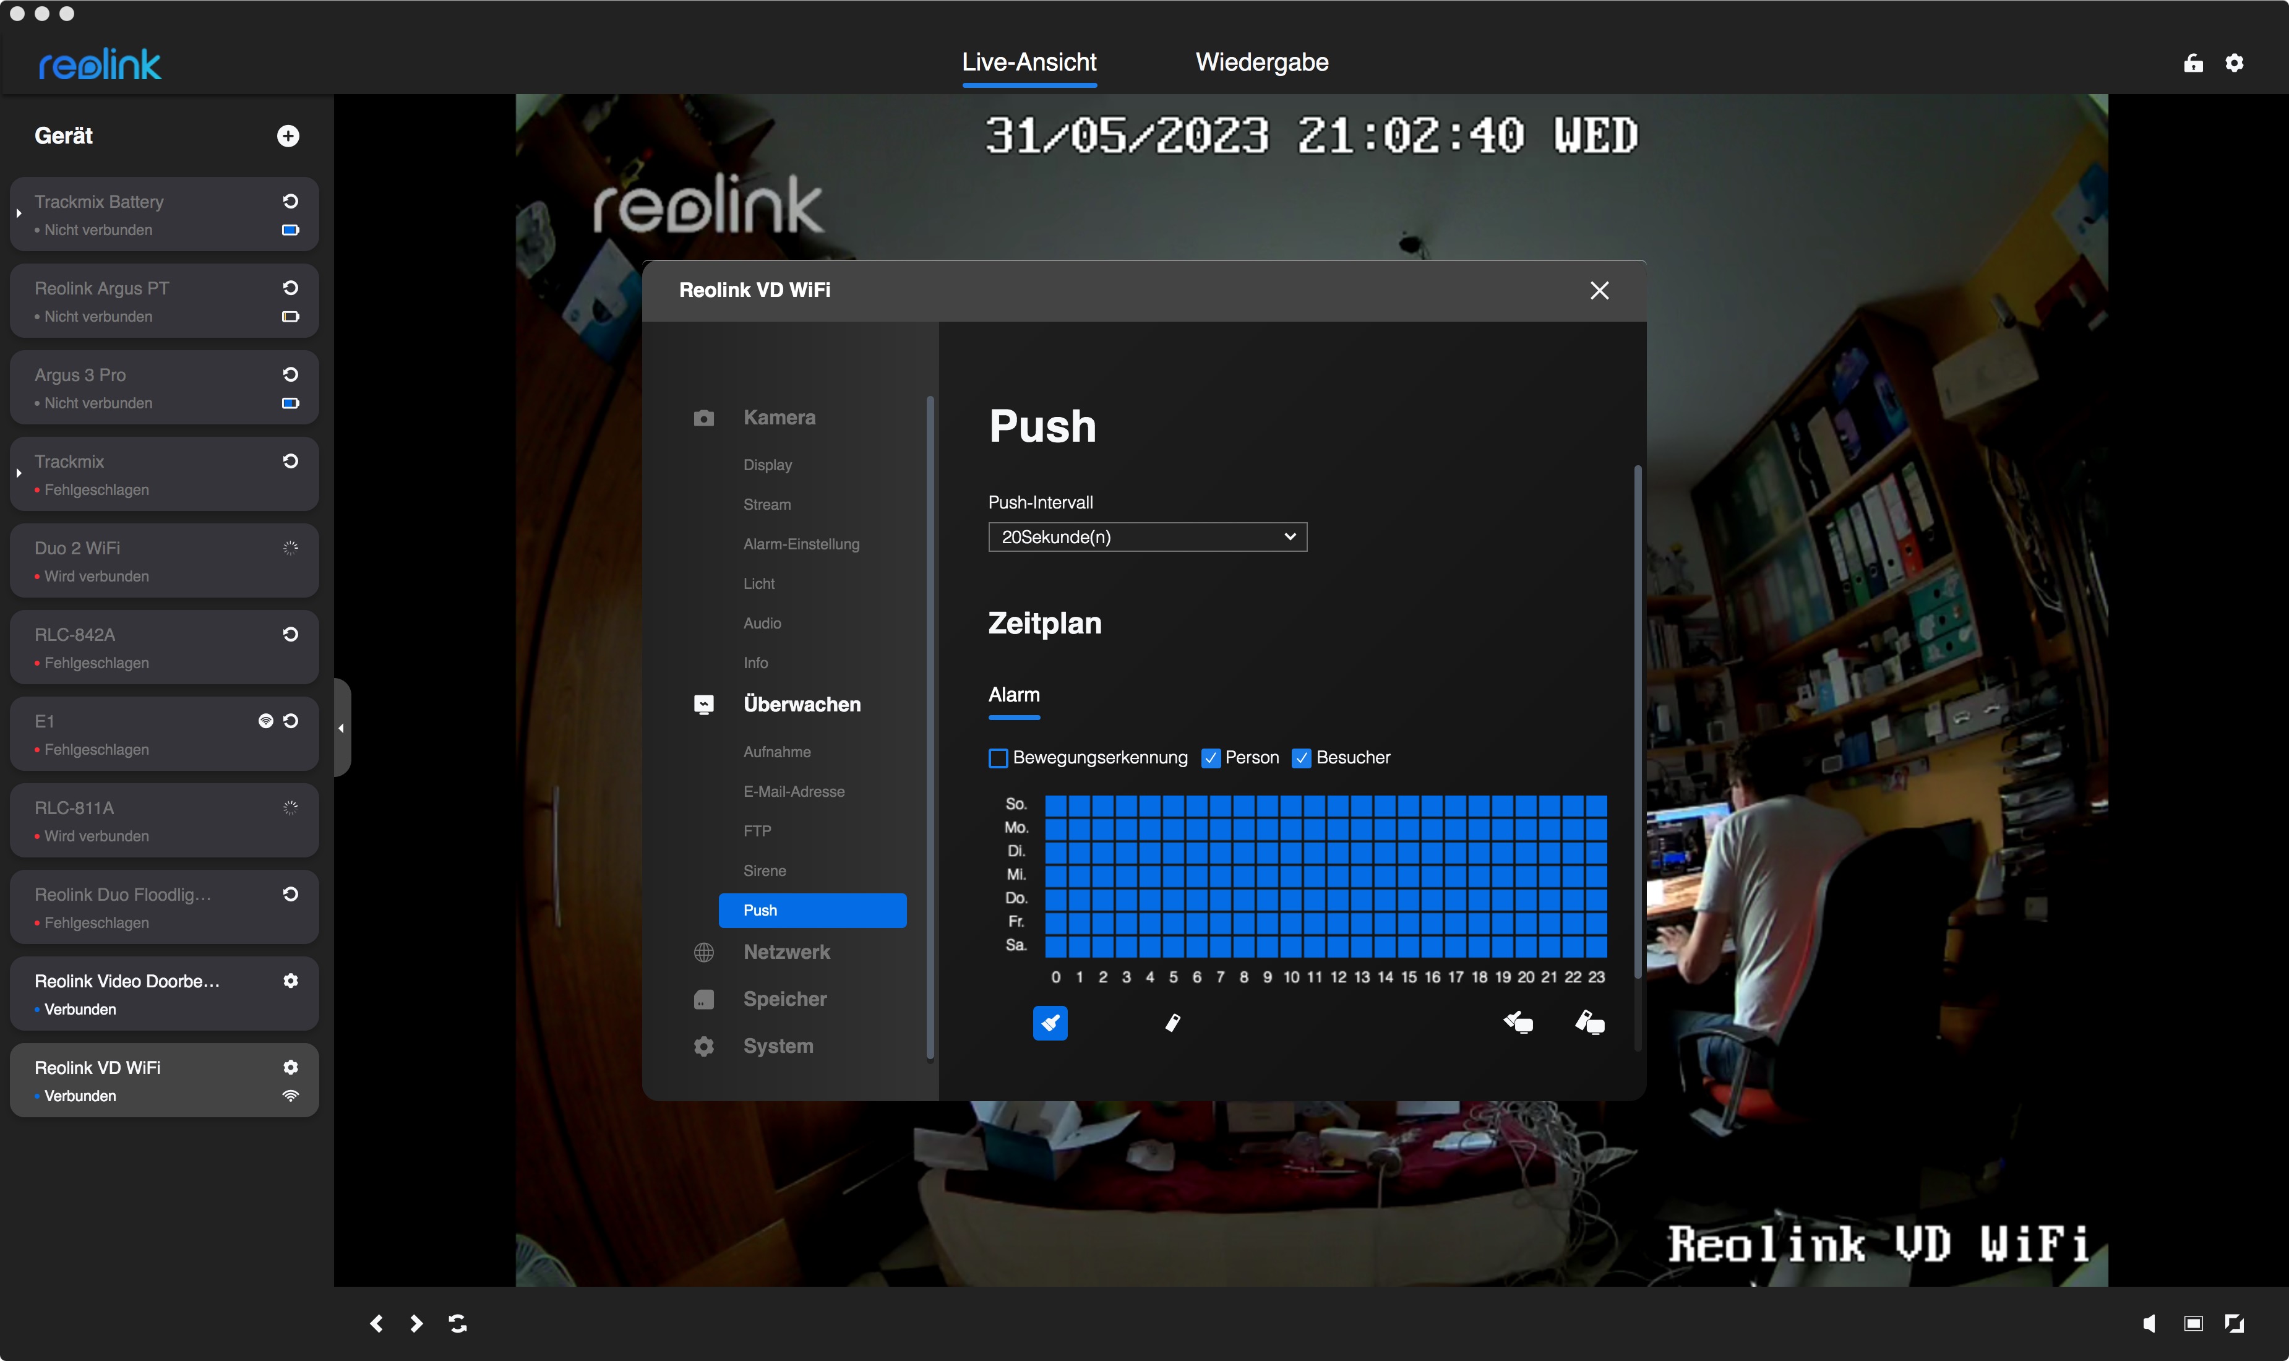This screenshot has width=2289, height=1361.
Task: Click the lock icon in top bar
Action: (2192, 62)
